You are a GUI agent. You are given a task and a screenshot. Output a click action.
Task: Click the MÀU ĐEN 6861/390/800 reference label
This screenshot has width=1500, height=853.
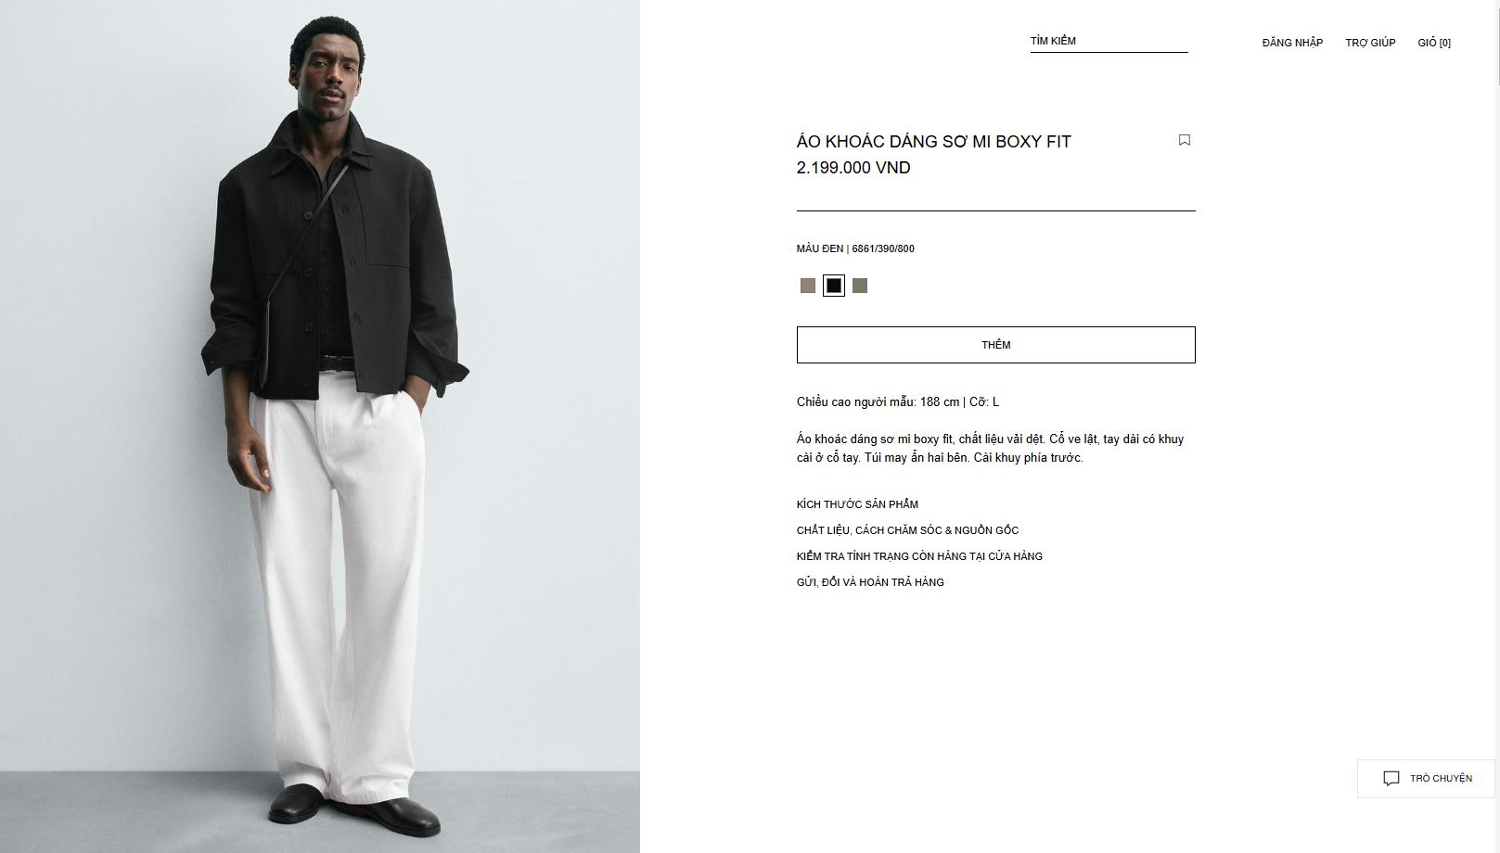(x=855, y=248)
